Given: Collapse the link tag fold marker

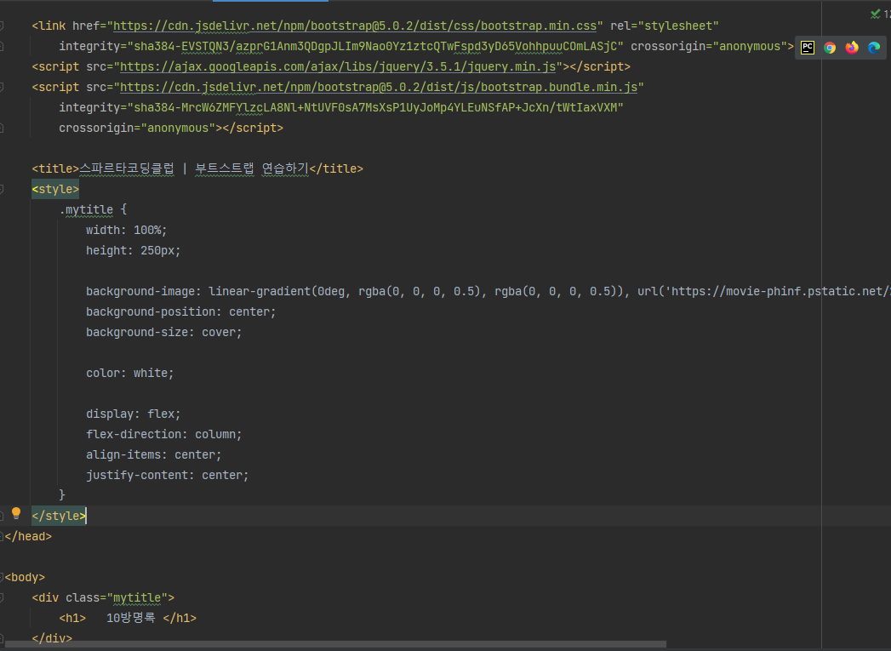Looking at the screenshot, I should (x=2, y=26).
